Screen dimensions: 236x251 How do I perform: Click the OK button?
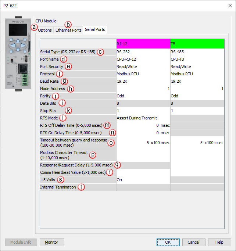coord(168,242)
